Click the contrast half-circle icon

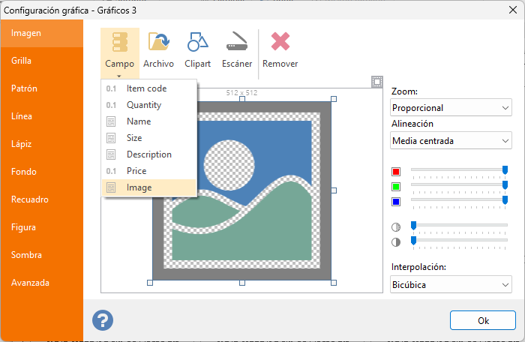[396, 242]
